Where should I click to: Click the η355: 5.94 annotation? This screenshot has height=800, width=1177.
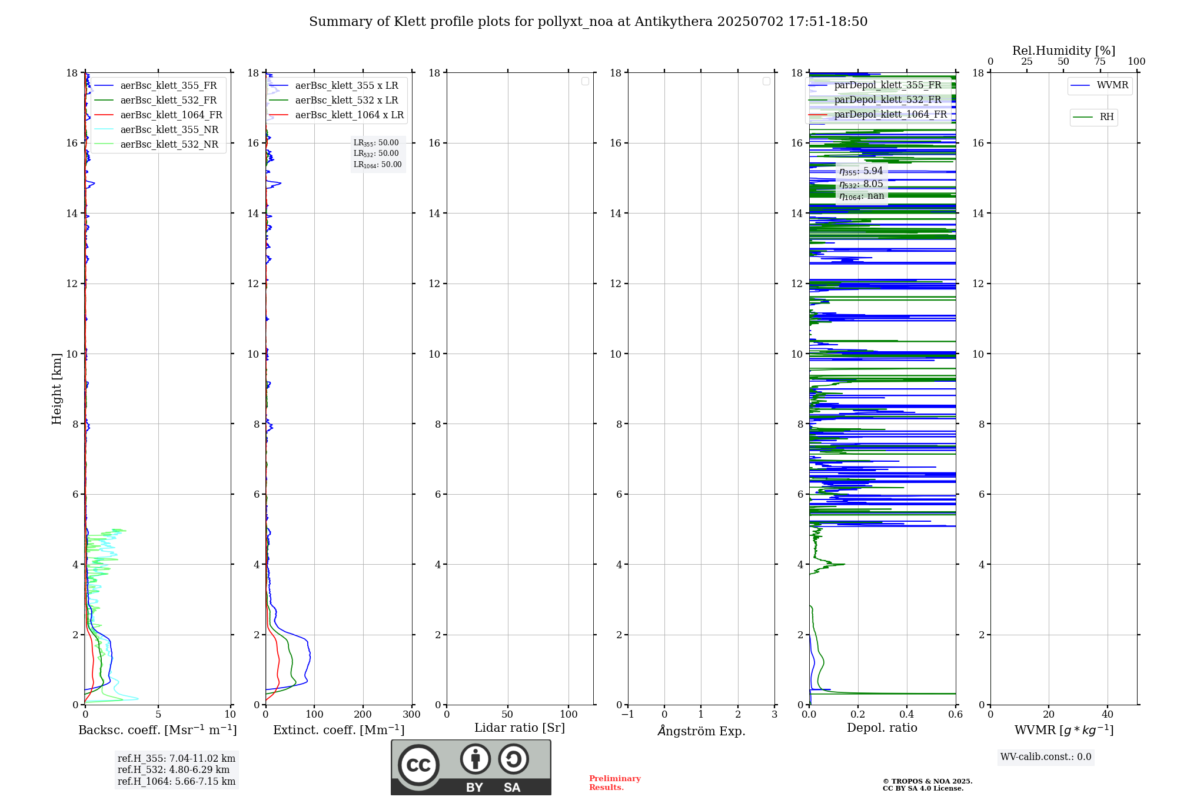[861, 171]
